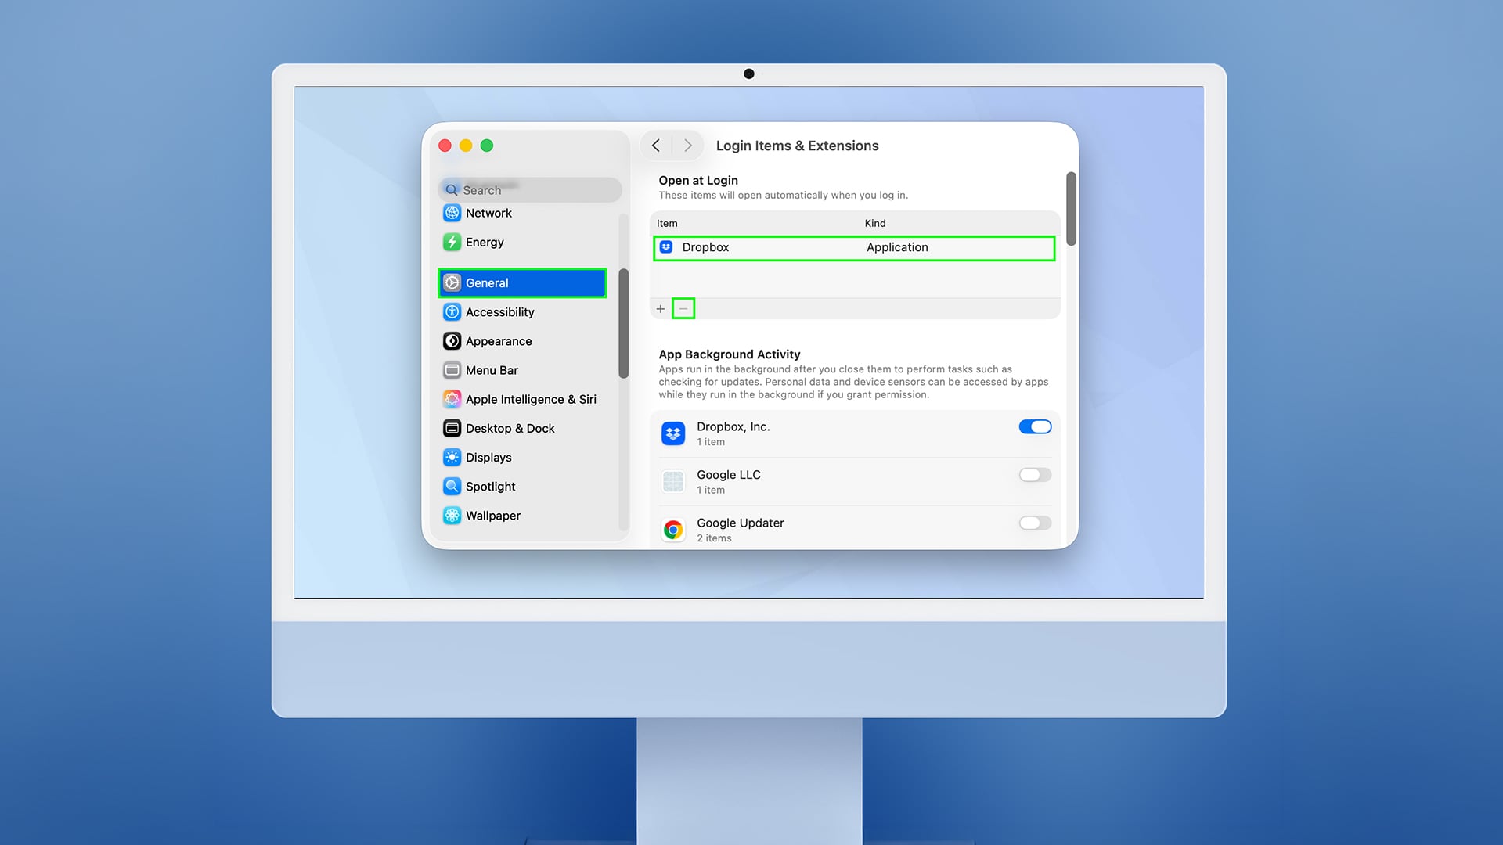Go forward with the right chevron

click(687, 146)
